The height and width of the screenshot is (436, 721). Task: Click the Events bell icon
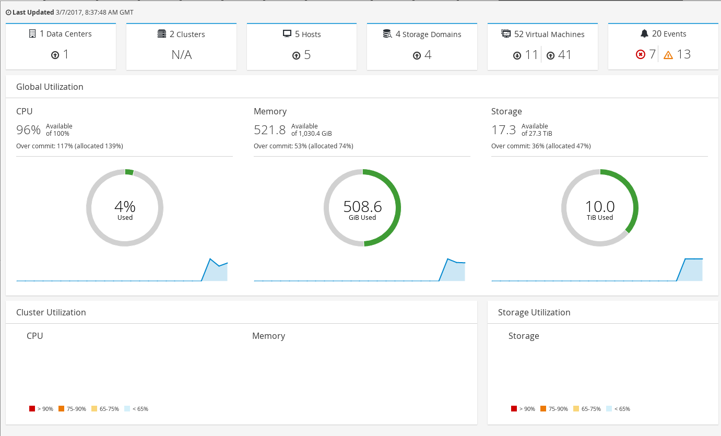[x=644, y=33]
